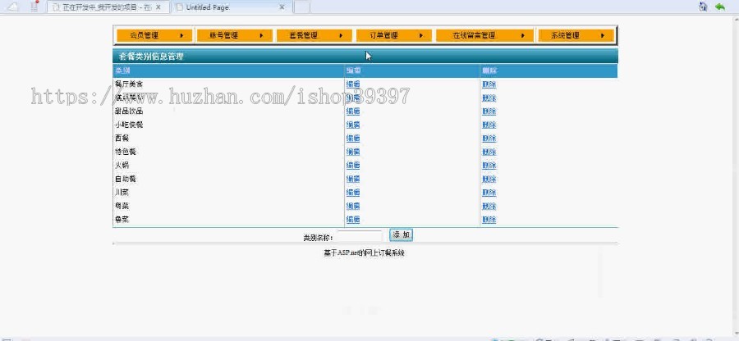This screenshot has width=739, height=341.
Task: Edit the 甜品饮品 category
Action: (x=353, y=111)
